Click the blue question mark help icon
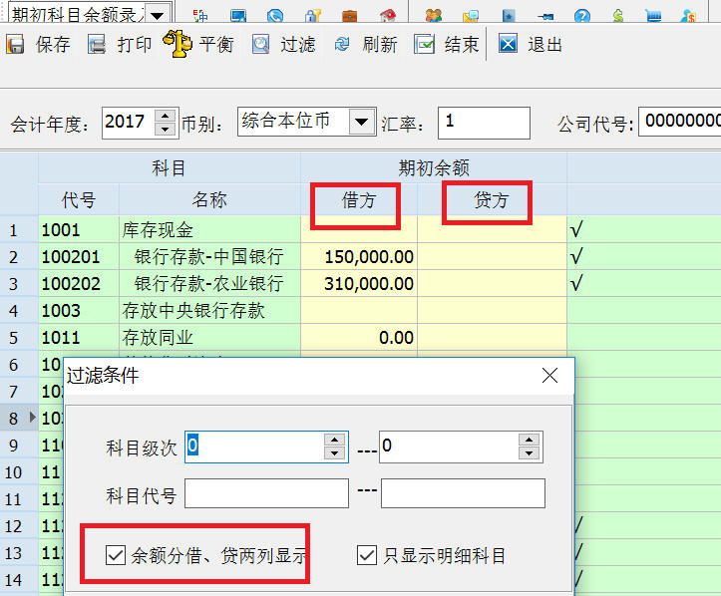Viewport: 721px width, 596px height. point(581,16)
